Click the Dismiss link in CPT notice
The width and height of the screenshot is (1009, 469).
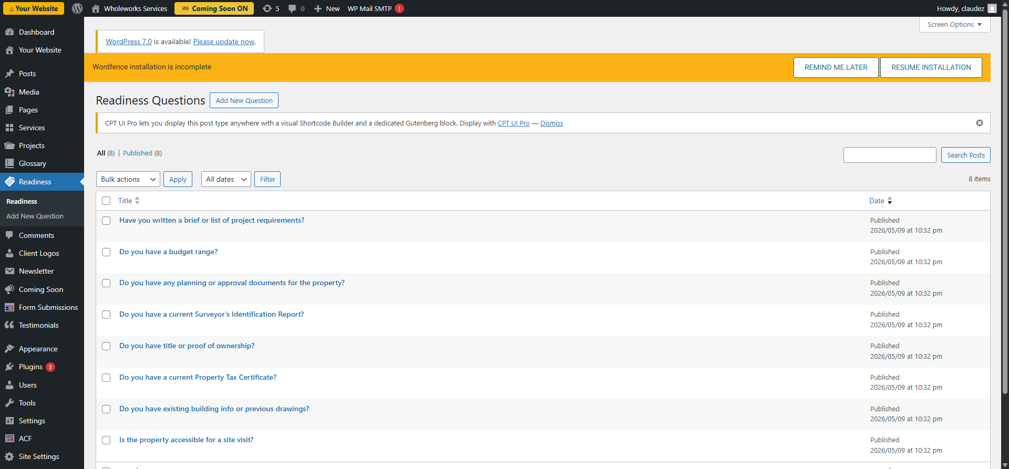(551, 123)
